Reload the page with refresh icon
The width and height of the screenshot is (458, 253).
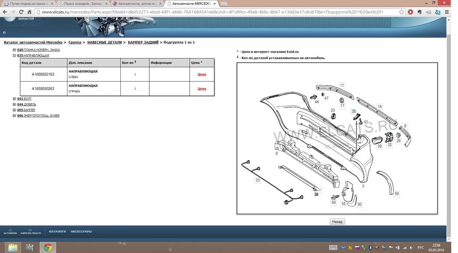point(30,12)
